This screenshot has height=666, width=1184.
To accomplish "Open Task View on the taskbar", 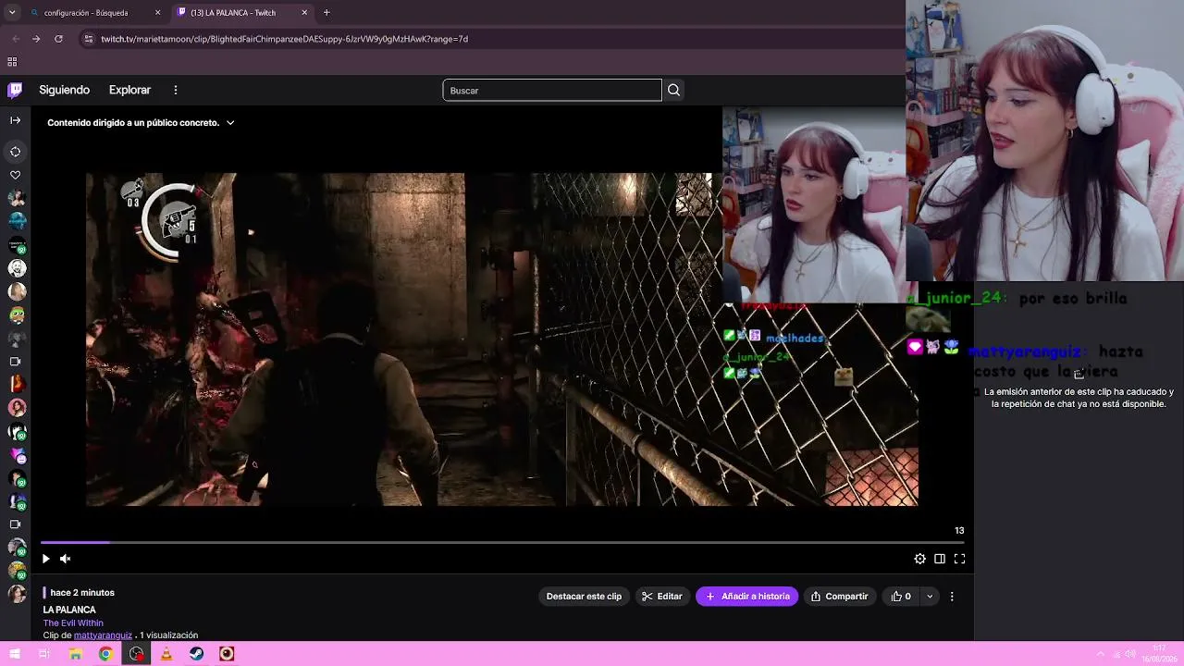I will [44, 654].
